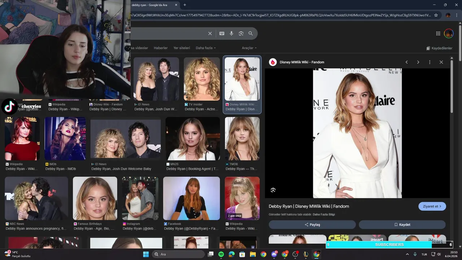Select TV Insider Debby Ryan Actress thumbnail

tap(202, 79)
